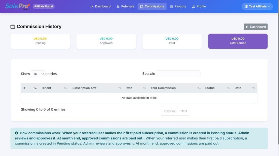Click the Previous pagination button

coord(169,111)
